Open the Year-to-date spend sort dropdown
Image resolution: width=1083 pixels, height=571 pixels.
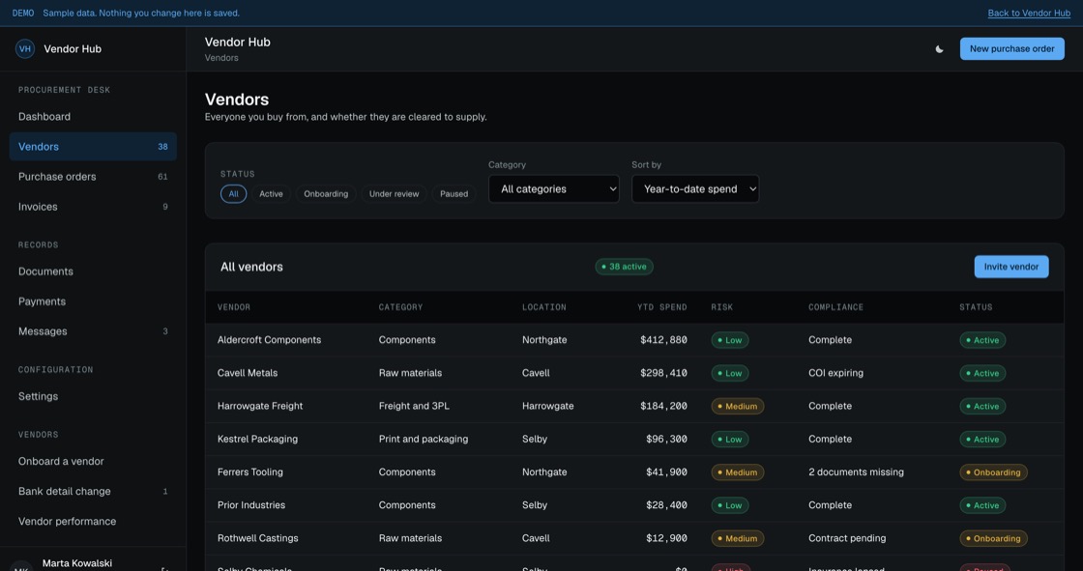(x=695, y=188)
